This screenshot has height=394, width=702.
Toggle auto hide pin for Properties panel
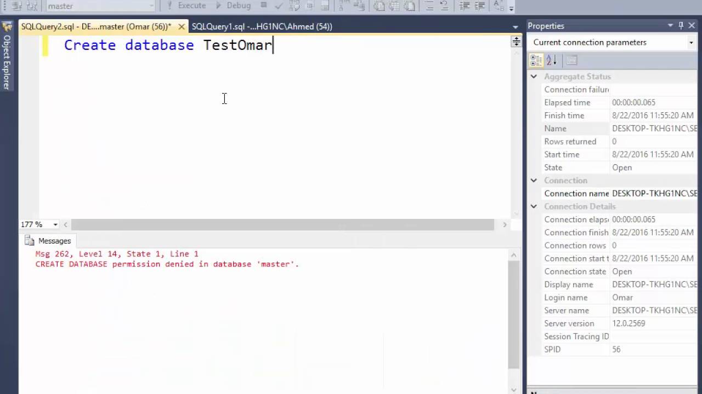681,26
